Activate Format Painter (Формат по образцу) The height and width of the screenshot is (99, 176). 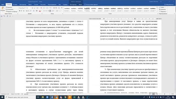(x=12, y=12)
